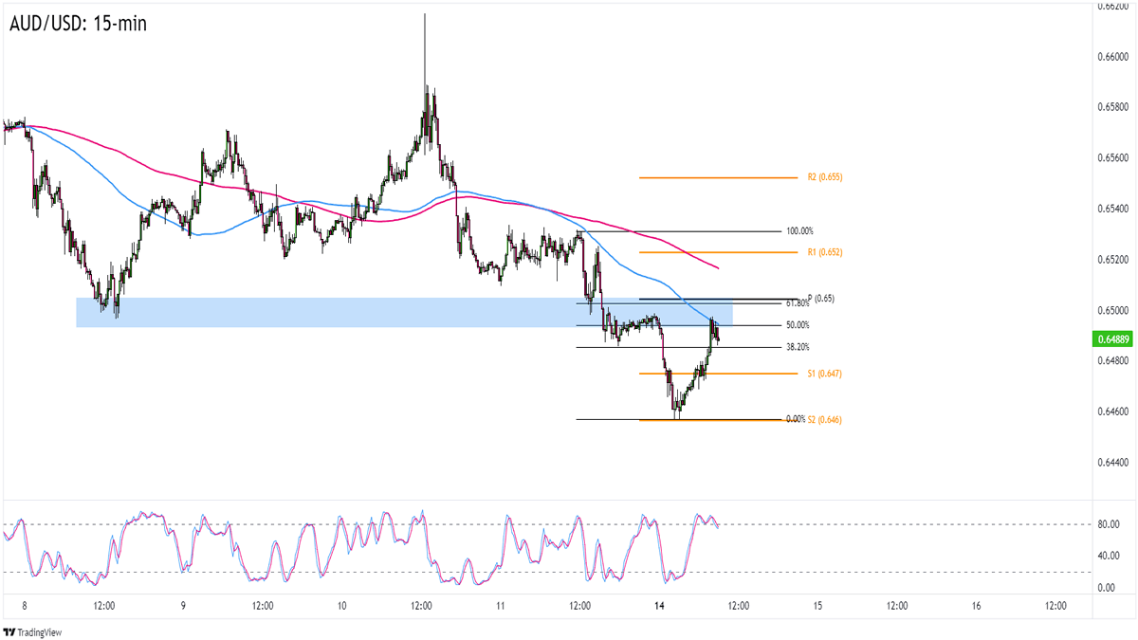
Task: Click date 10 on the time axis
Action: pos(341,606)
